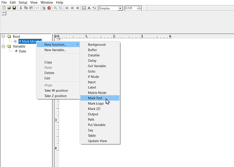Select the Date variable tree item

pyautogui.click(x=22, y=51)
